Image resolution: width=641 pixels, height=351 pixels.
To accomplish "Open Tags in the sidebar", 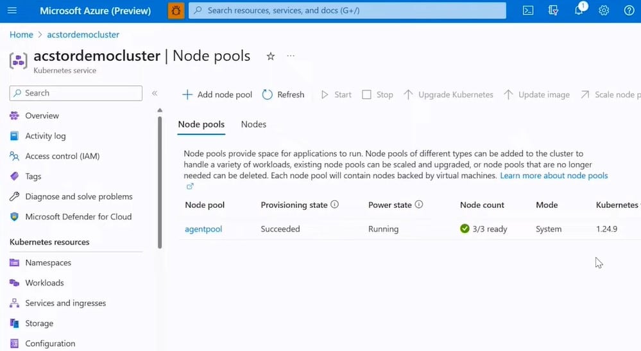I will (x=33, y=176).
